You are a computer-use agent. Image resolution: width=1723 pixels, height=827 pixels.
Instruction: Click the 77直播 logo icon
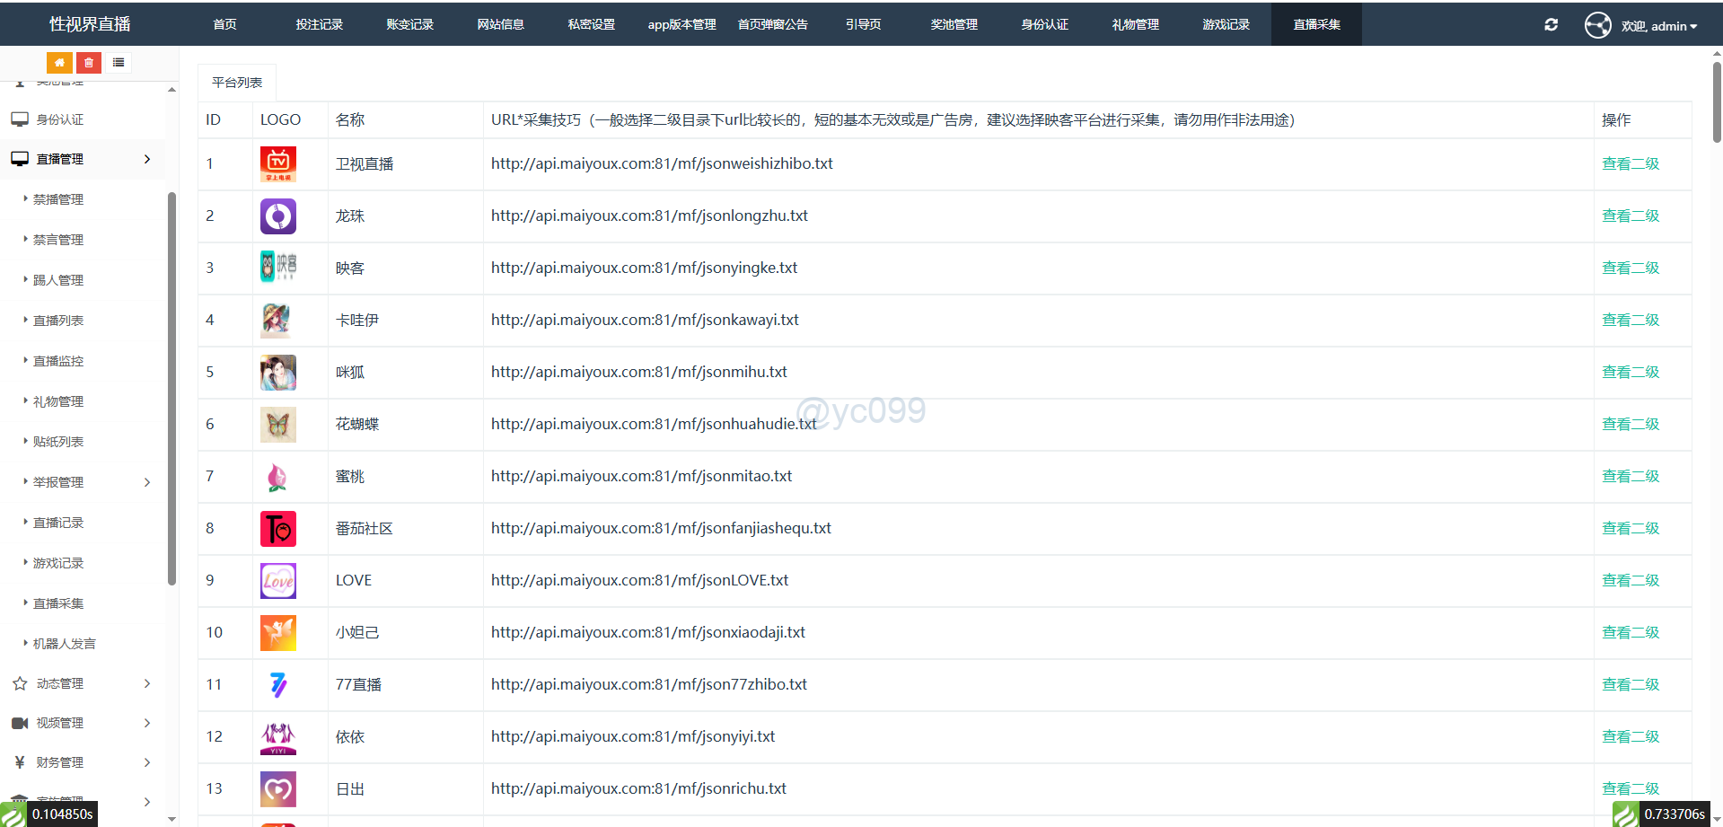click(x=278, y=685)
